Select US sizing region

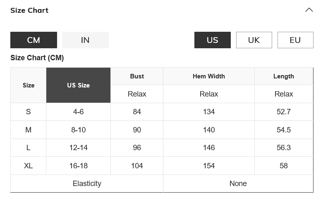(212, 40)
